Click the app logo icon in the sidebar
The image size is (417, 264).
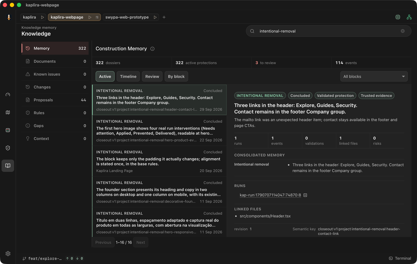(x=9, y=17)
